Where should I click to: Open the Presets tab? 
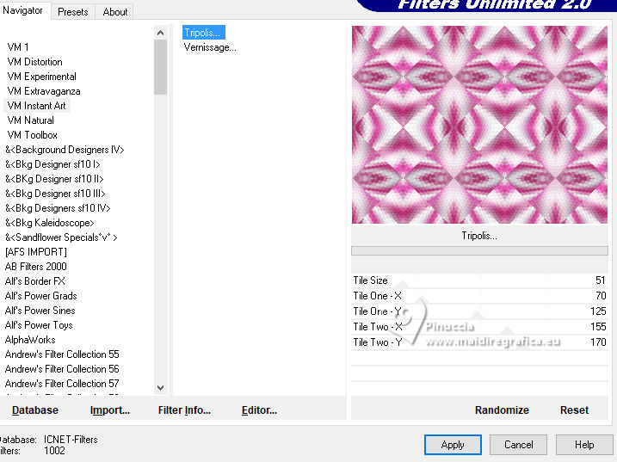[73, 12]
